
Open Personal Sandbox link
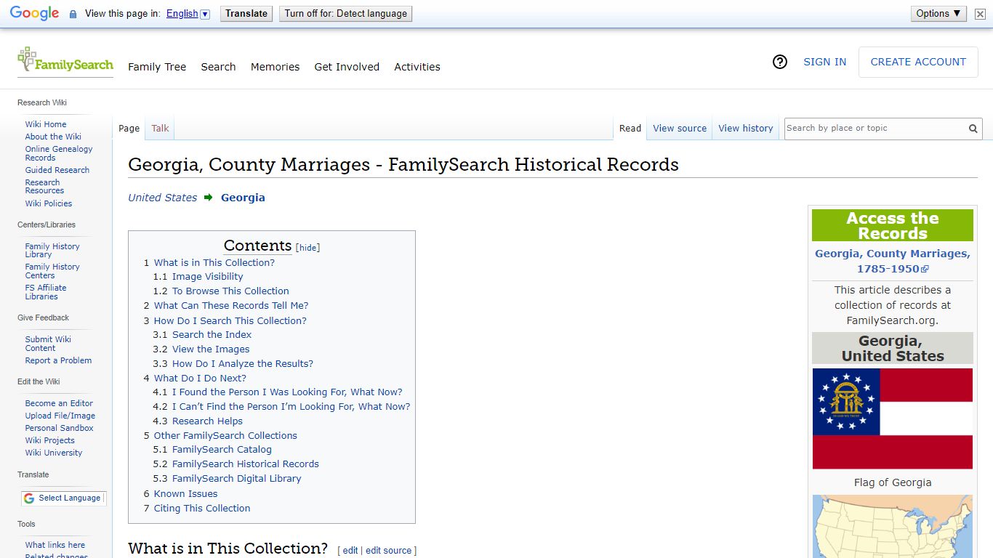60,428
